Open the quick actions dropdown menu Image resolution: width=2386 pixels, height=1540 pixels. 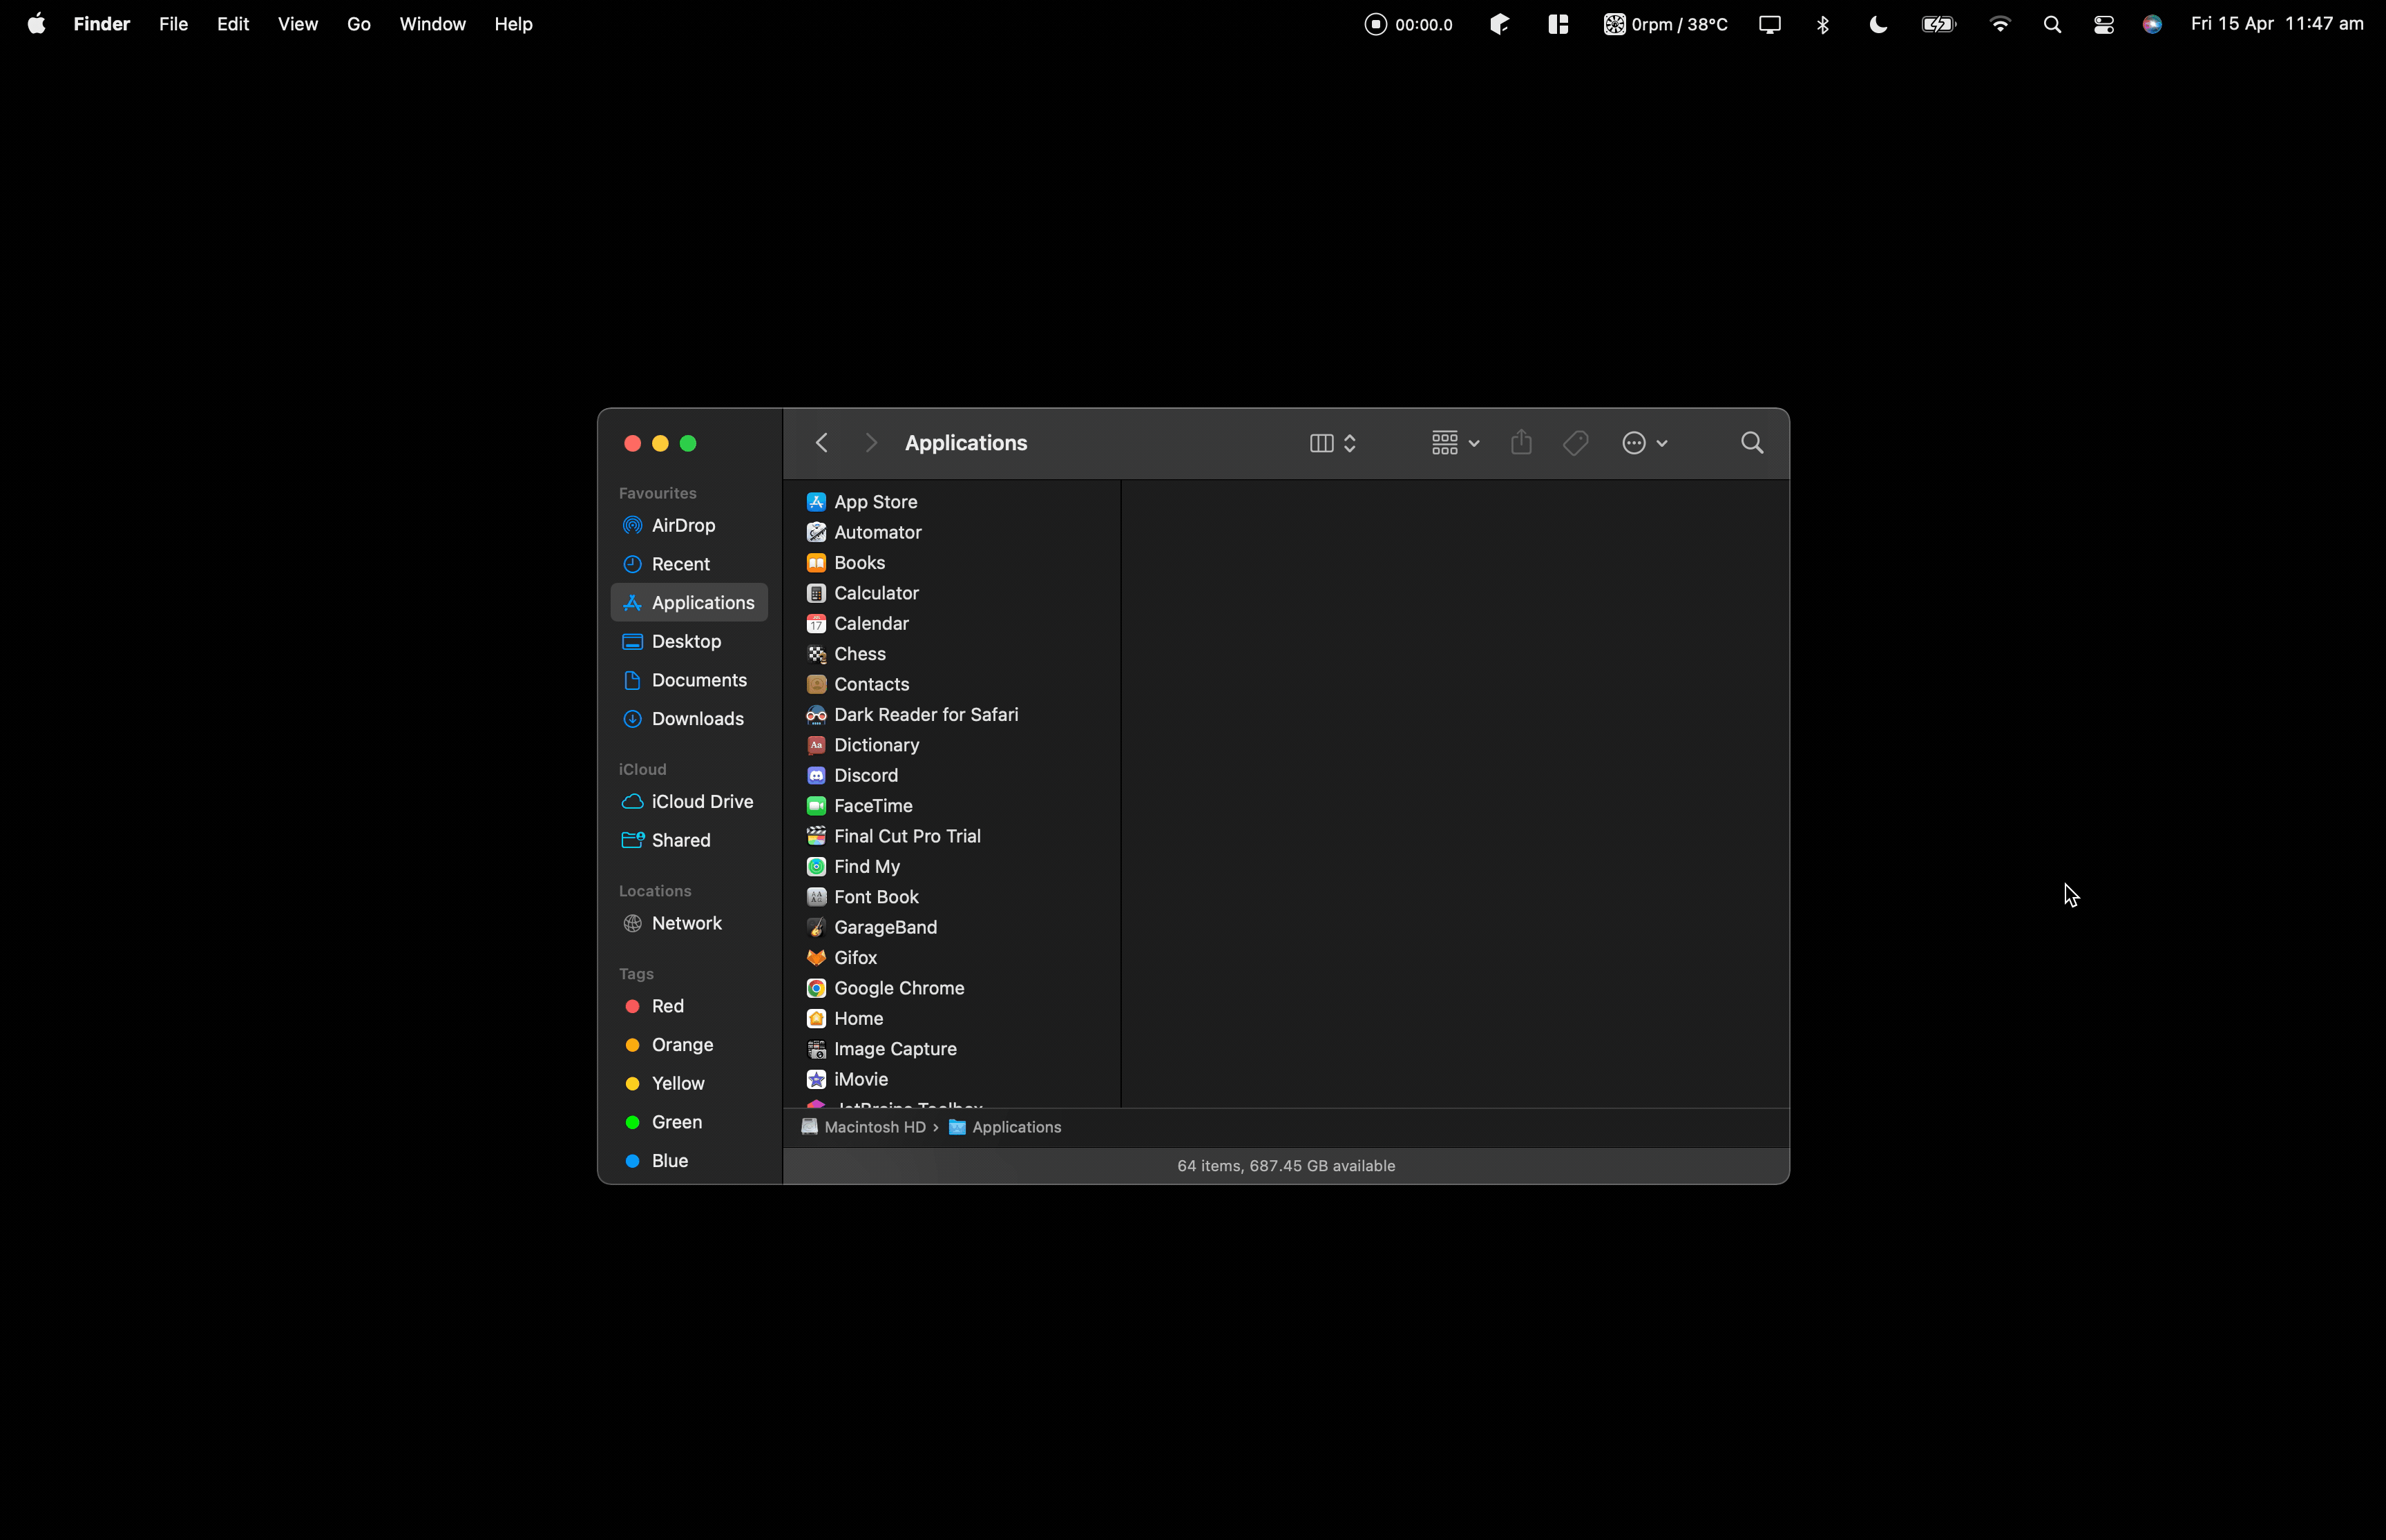1643,441
